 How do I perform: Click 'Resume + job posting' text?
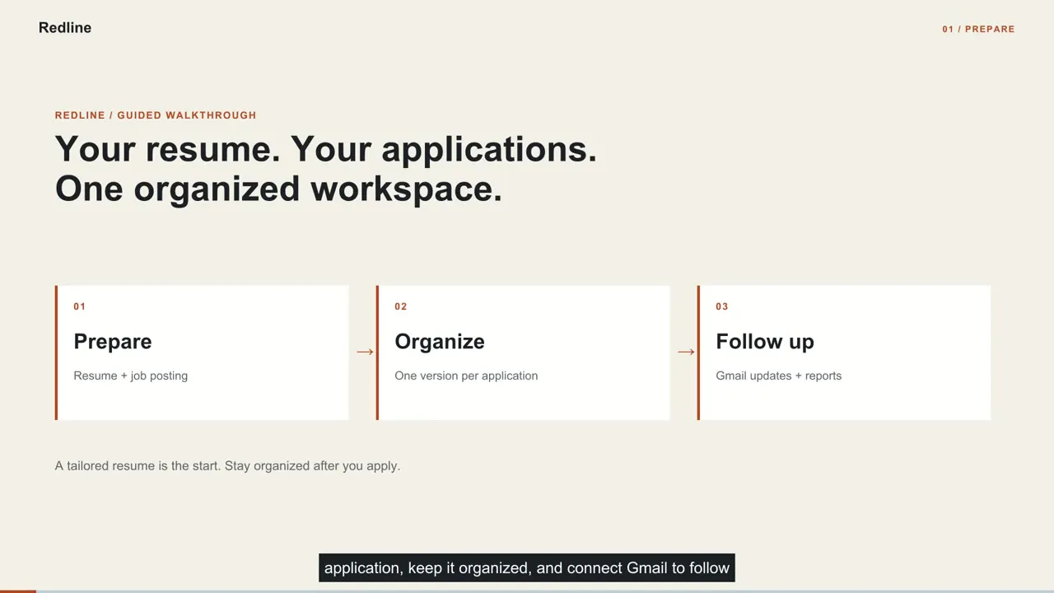(131, 376)
